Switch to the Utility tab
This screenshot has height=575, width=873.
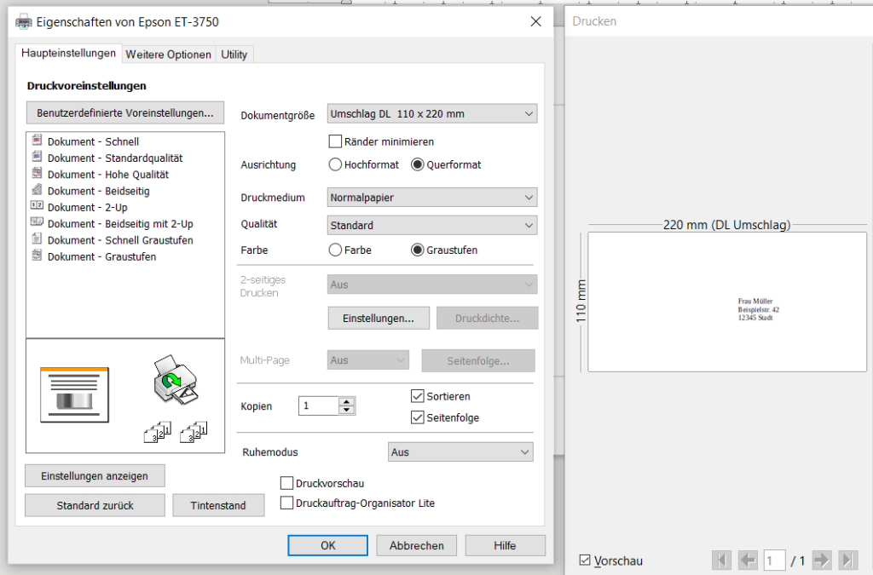point(234,55)
